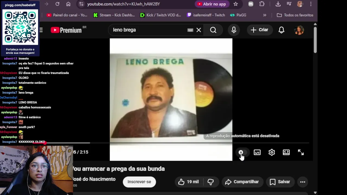Open 'Painel do canal' bookmark
Viewport: 347px width, 195px height.
coord(67,15)
